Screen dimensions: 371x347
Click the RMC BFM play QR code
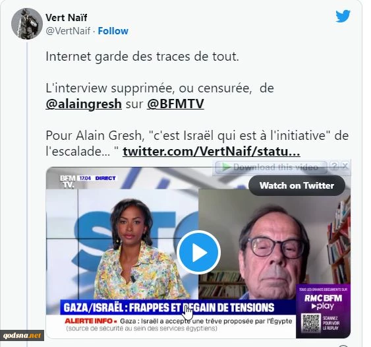point(311,323)
